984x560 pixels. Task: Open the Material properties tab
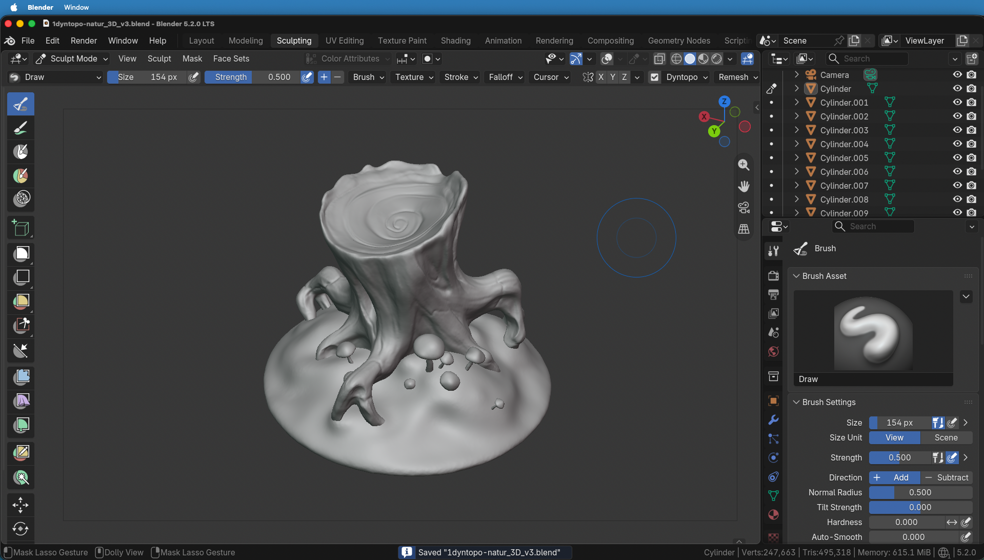[x=773, y=515]
